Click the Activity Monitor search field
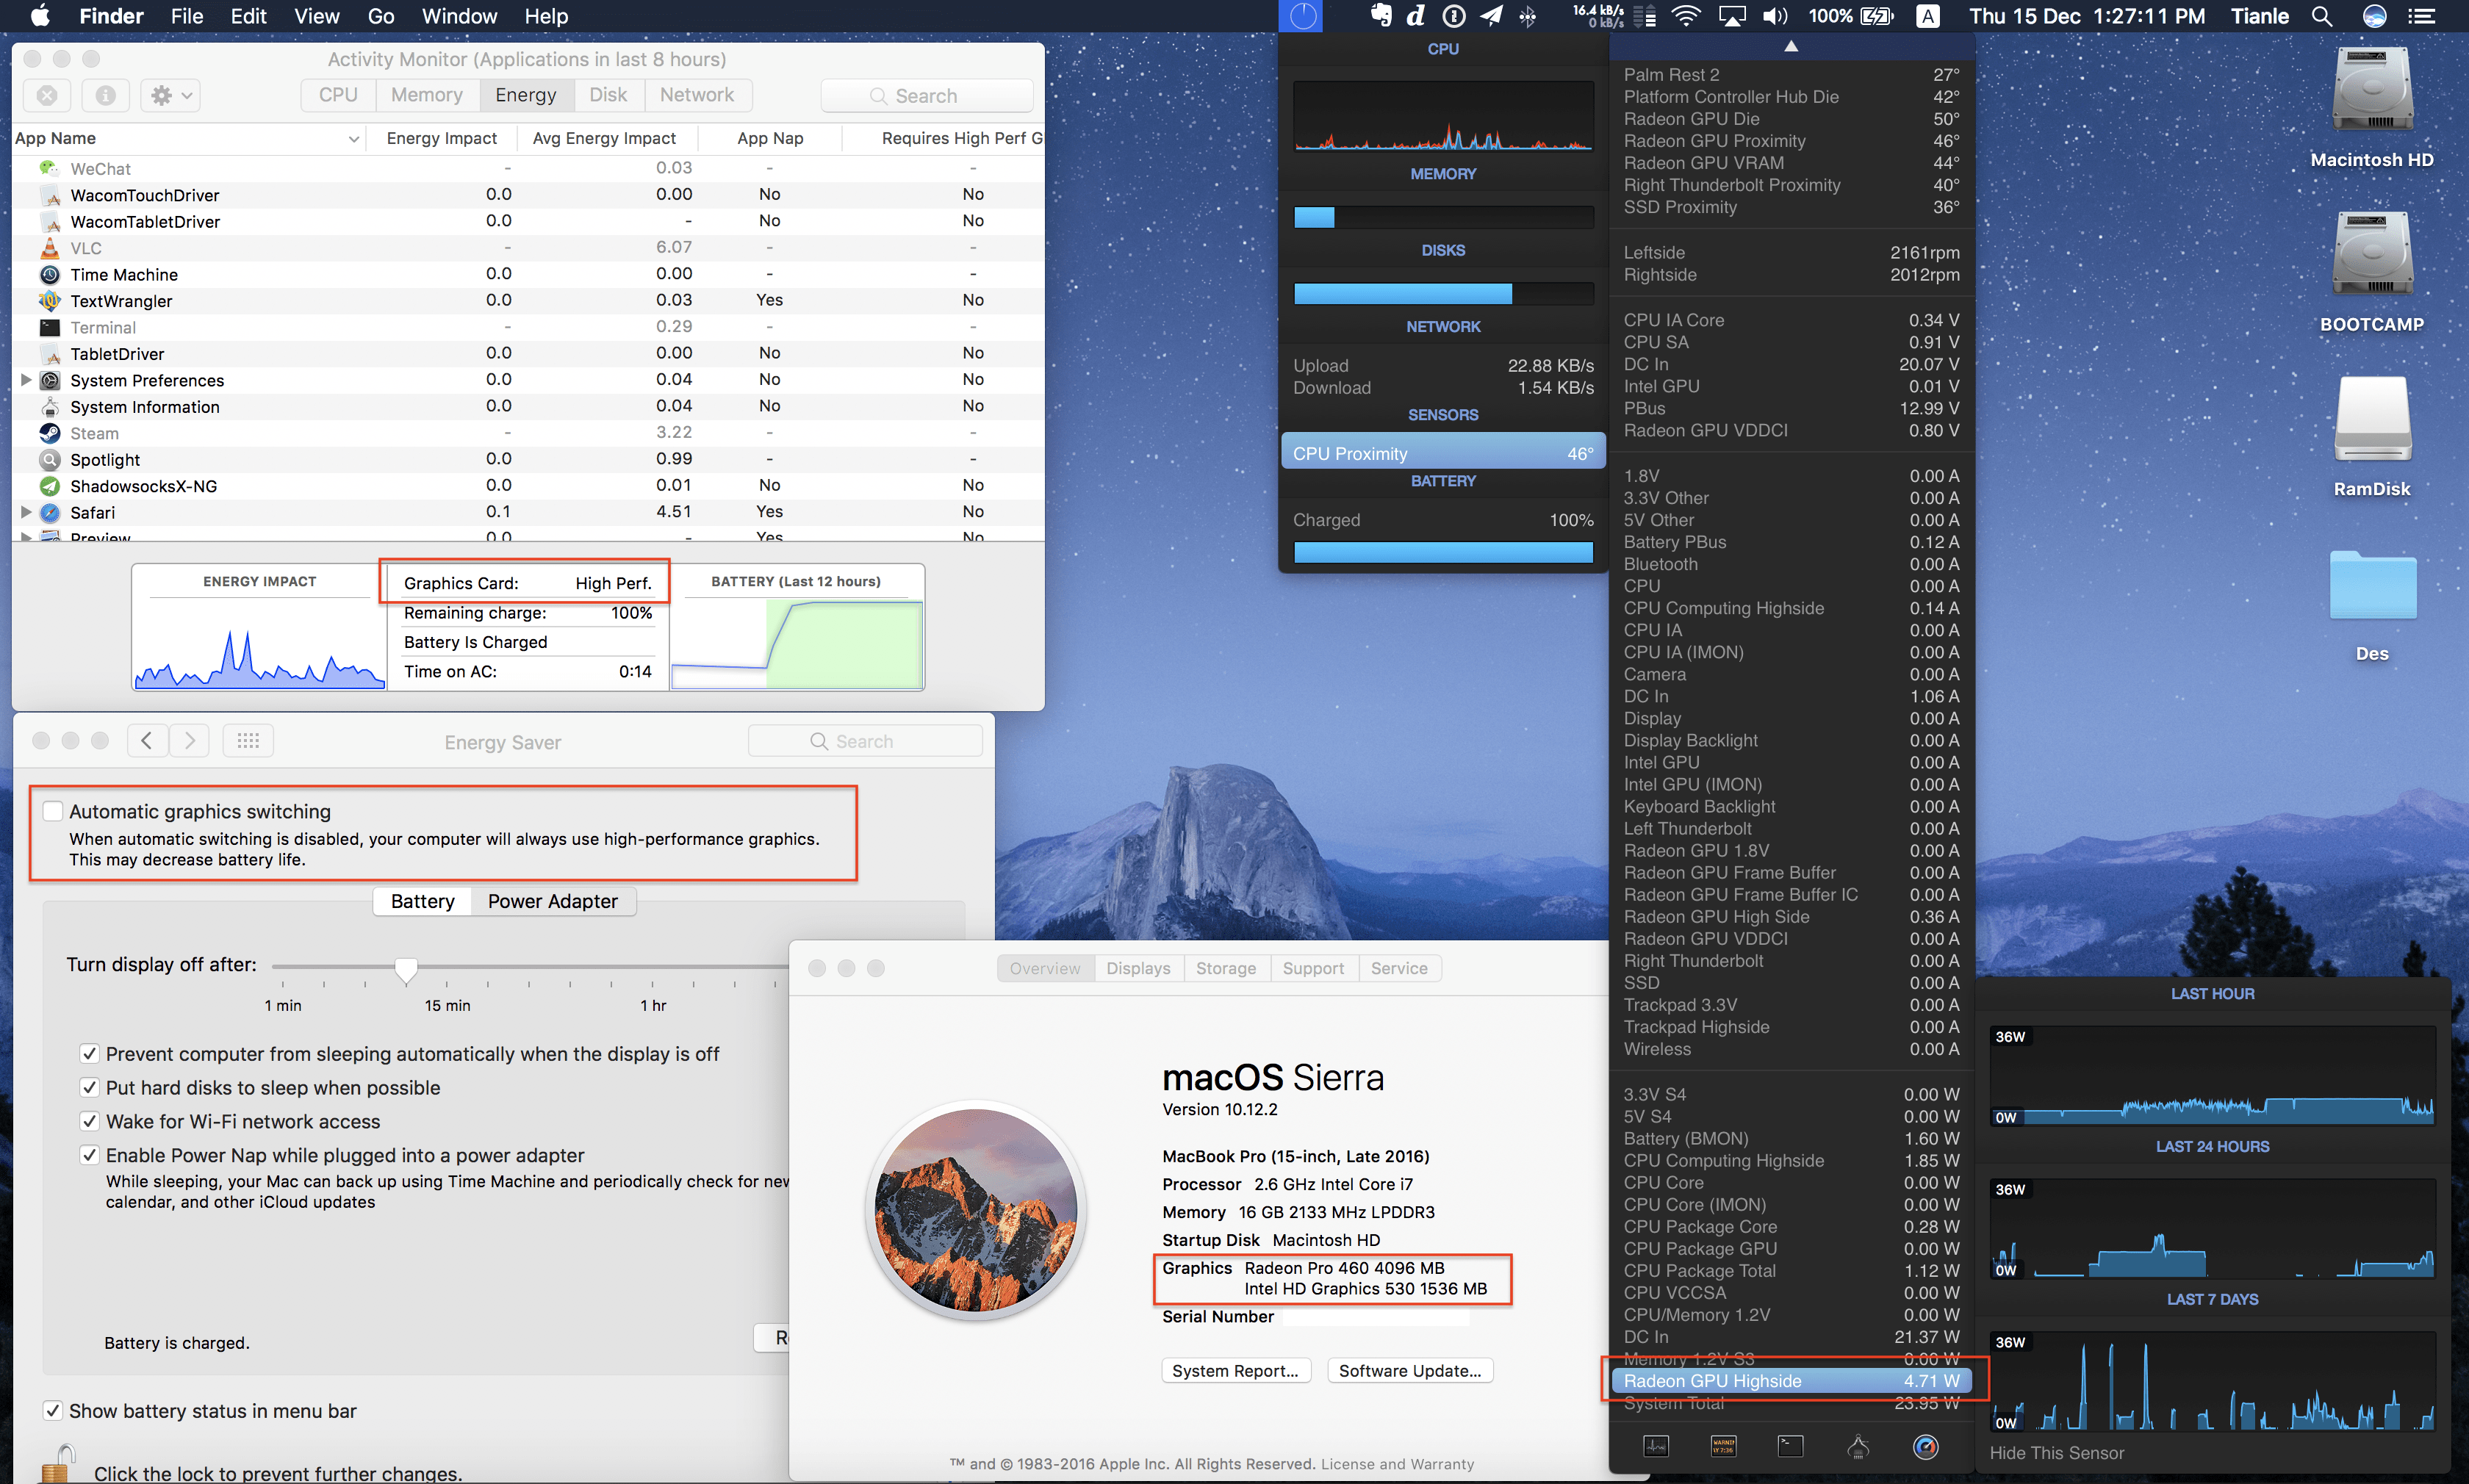Screen dimensions: 2469x1484 click(927, 96)
